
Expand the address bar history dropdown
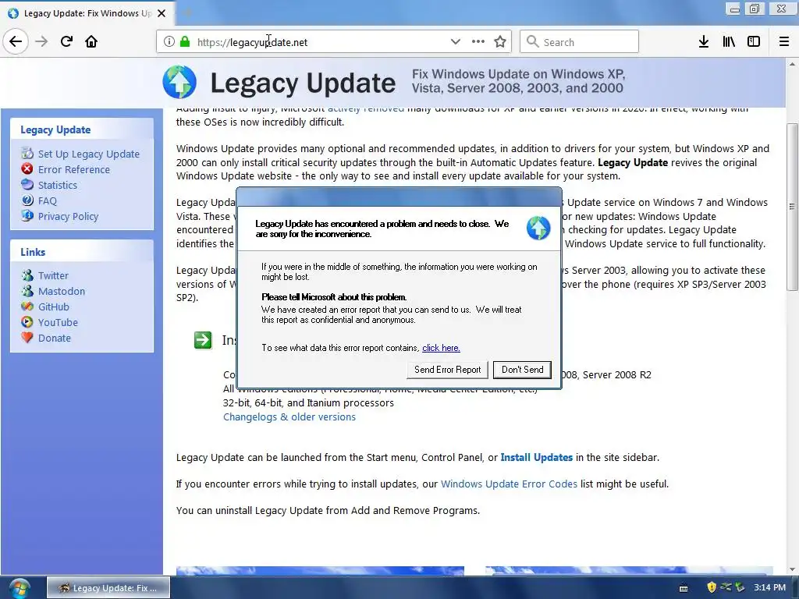pyautogui.click(x=455, y=42)
